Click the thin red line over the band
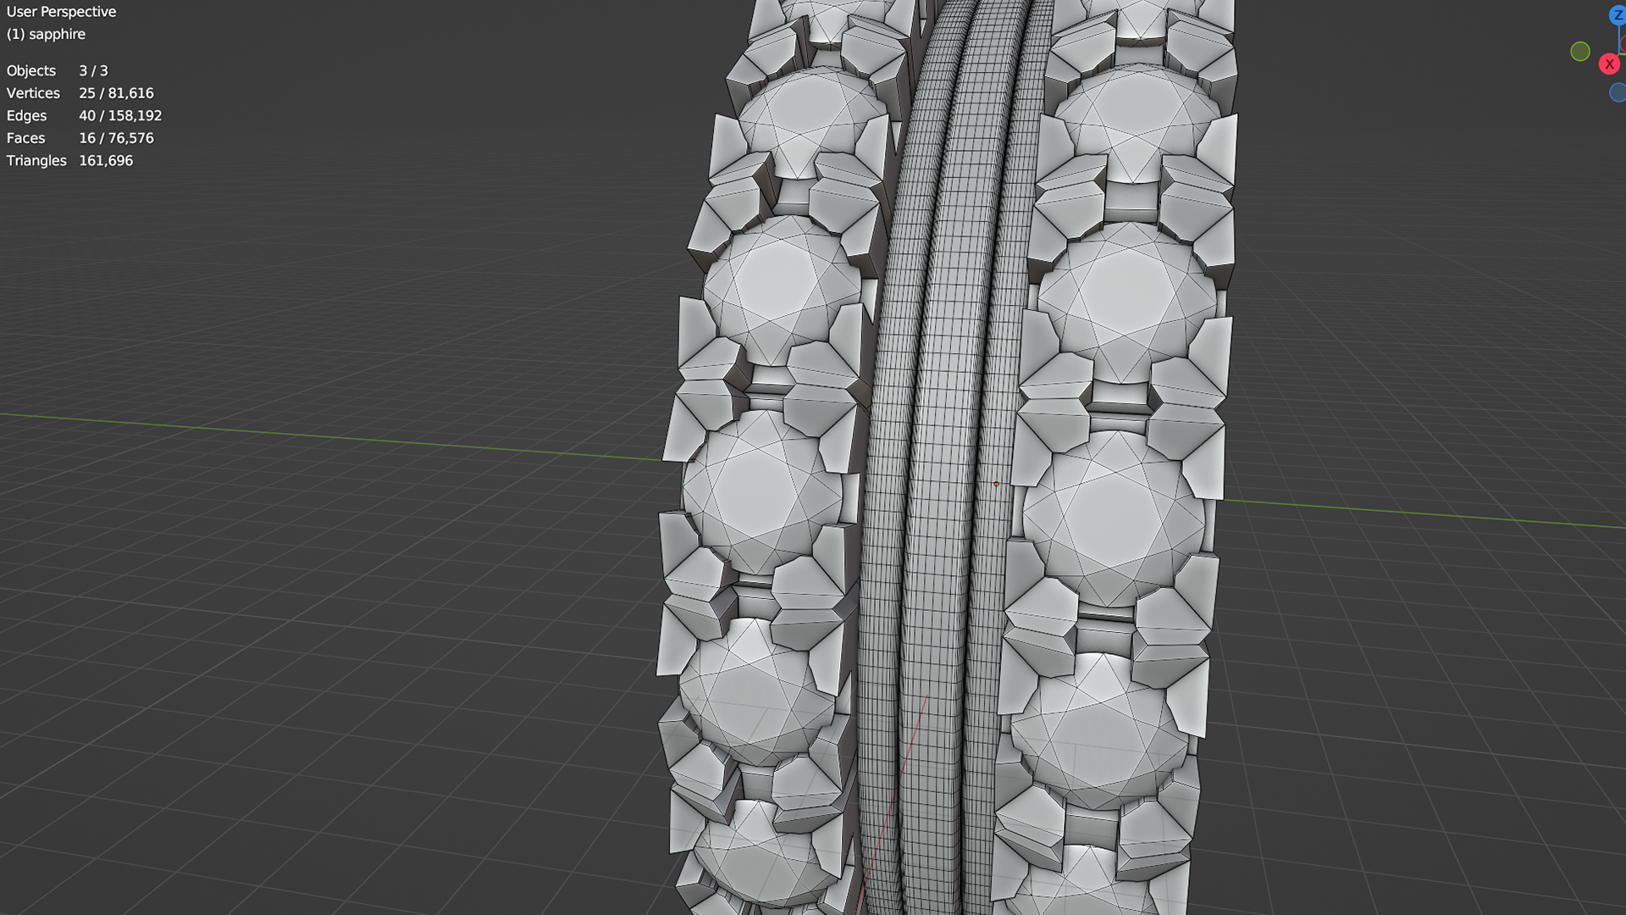Image resolution: width=1626 pixels, height=915 pixels. click(910, 746)
